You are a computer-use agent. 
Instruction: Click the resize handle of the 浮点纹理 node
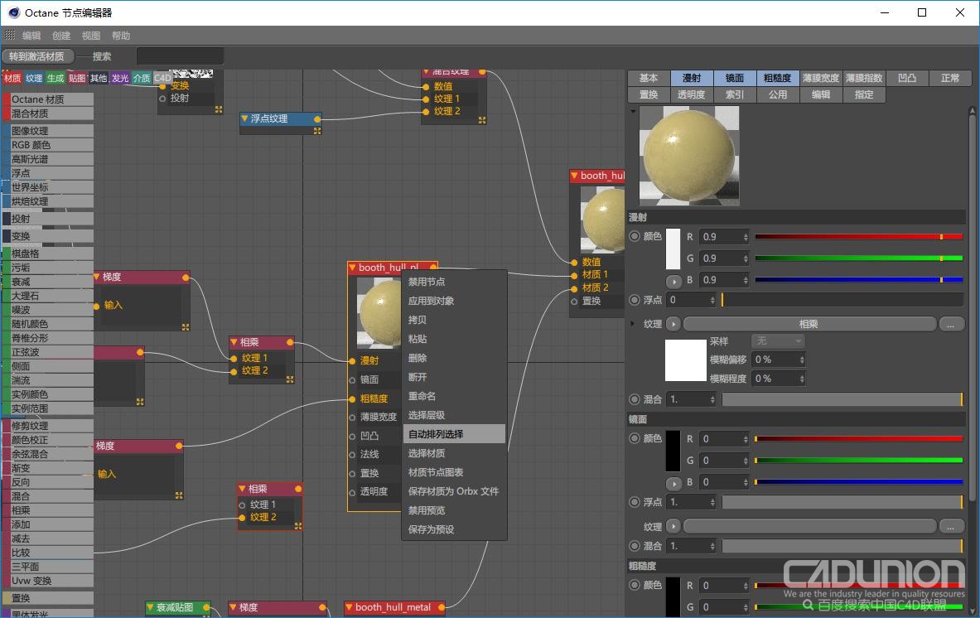tap(317, 131)
